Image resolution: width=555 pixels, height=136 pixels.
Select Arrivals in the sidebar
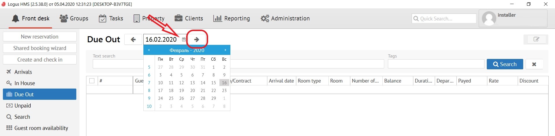tap(23, 72)
